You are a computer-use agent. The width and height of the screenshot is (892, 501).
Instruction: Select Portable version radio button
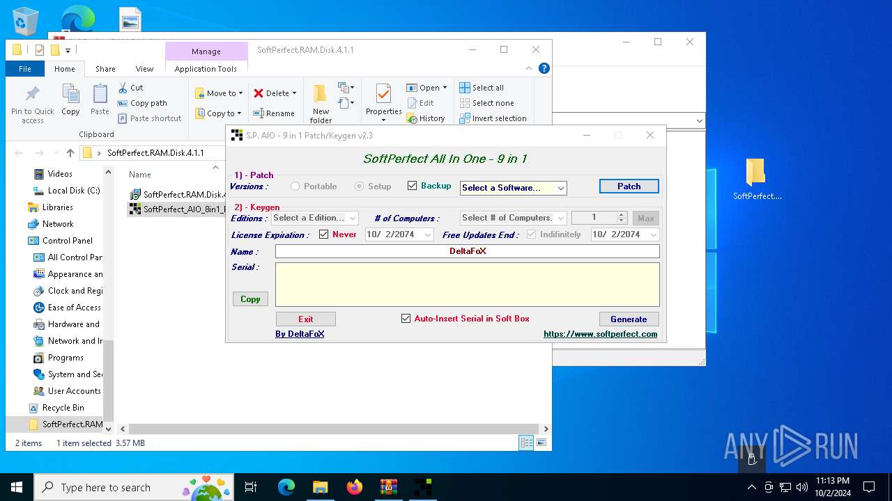[295, 186]
